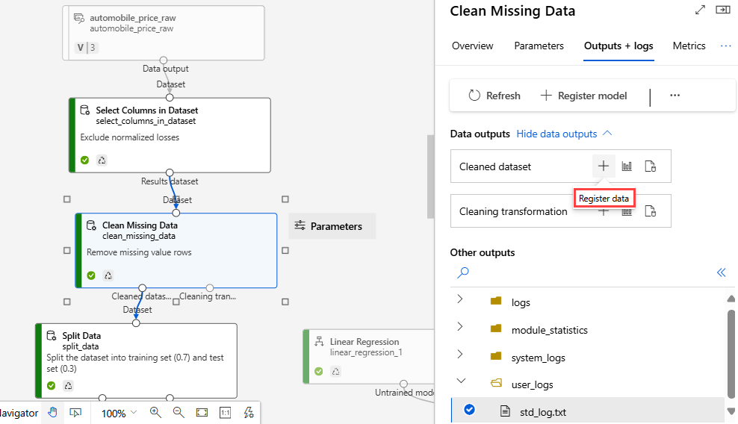
Task: Reset canvas zoom with the 1:1 icon
Action: [x=226, y=413]
